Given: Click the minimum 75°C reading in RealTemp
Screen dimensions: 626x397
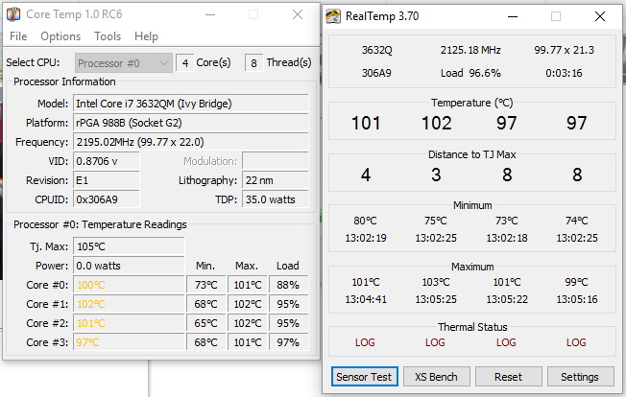Looking at the screenshot, I should (436, 221).
